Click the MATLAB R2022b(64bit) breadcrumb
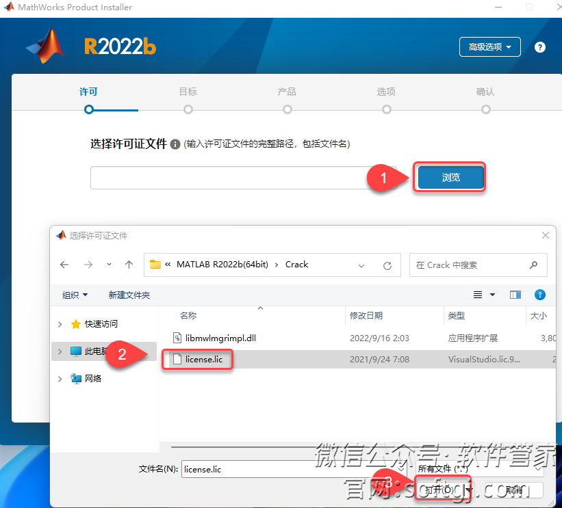This screenshot has height=508, width=562. pyautogui.click(x=222, y=265)
